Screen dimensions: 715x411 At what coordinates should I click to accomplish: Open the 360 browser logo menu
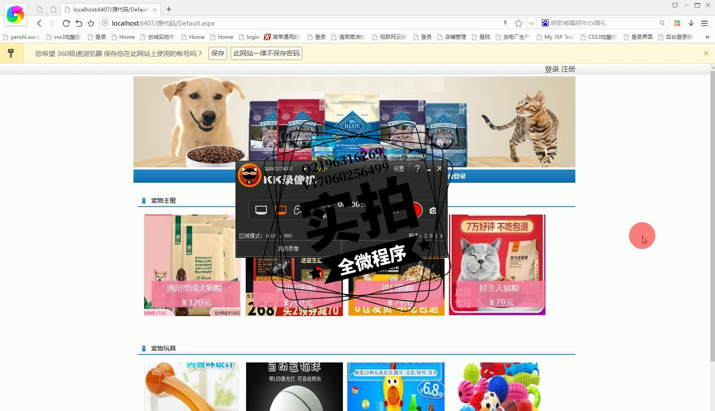15,15
